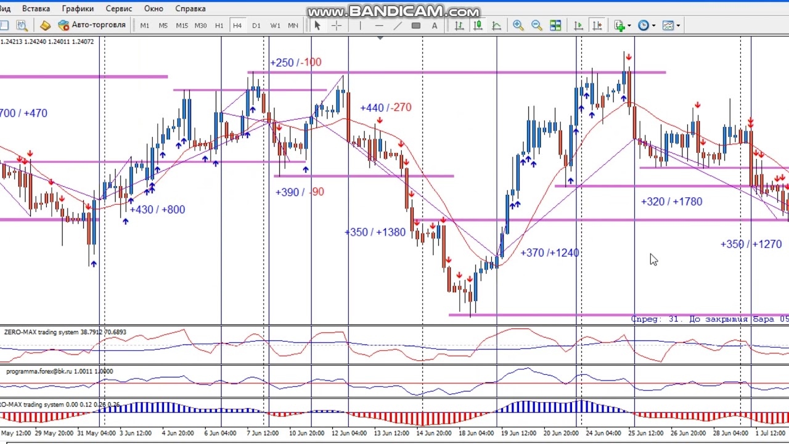
Task: Switch timeframe to M30
Action: pos(200,25)
